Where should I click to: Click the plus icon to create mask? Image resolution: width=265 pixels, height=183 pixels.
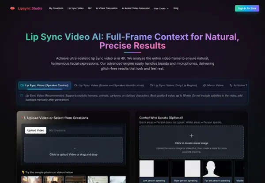(192, 135)
